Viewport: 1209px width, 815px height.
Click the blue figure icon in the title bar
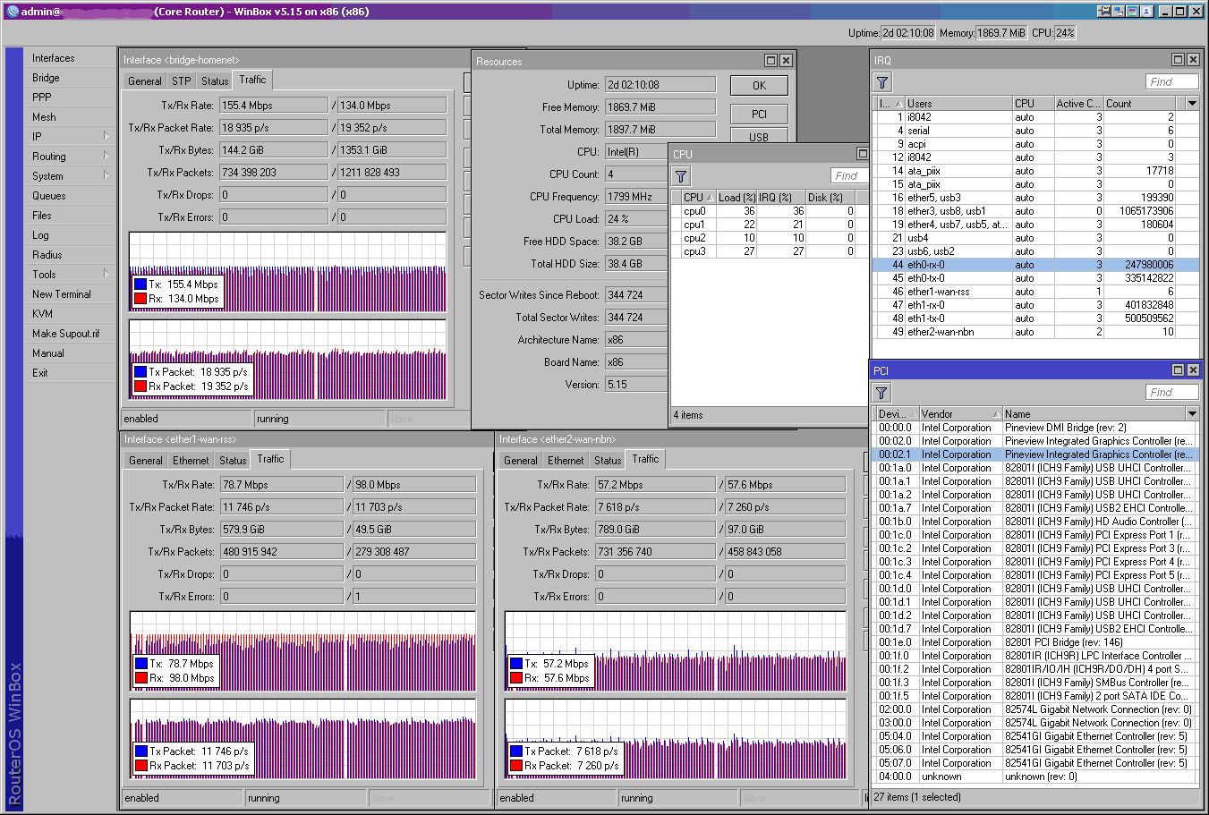pyautogui.click(x=1146, y=10)
